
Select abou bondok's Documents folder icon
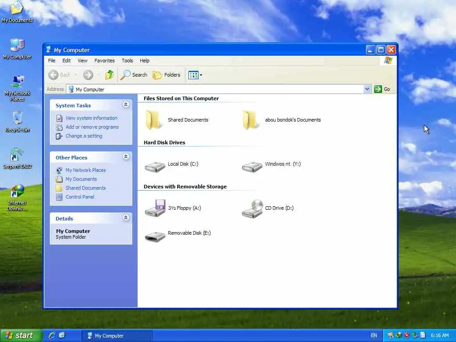pyautogui.click(x=250, y=119)
